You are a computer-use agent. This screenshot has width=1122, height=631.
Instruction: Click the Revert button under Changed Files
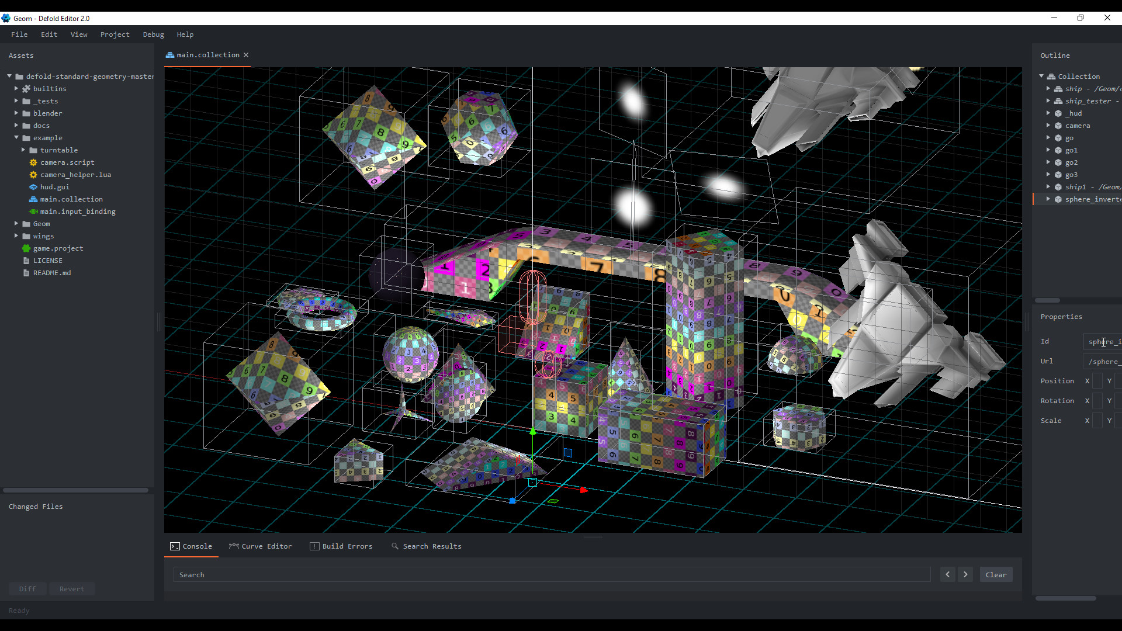tap(71, 588)
